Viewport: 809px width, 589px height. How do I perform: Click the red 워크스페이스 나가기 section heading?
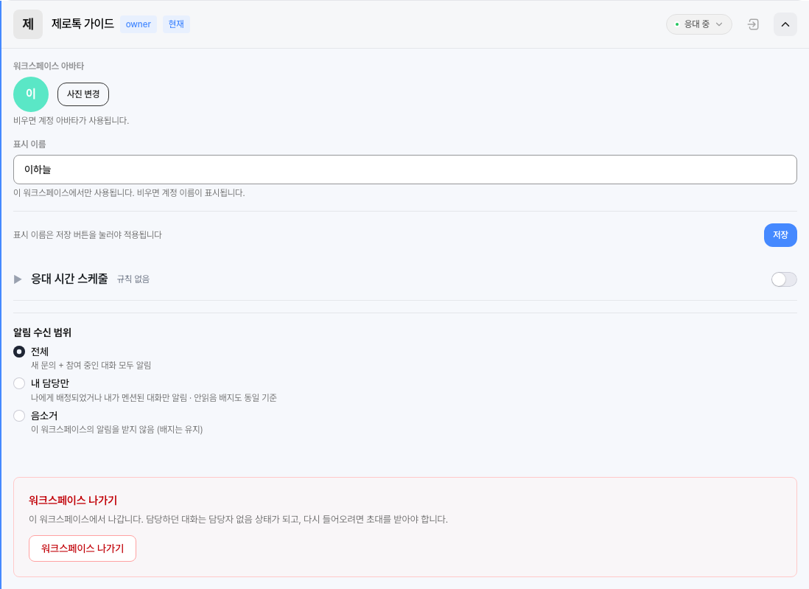coord(73,501)
